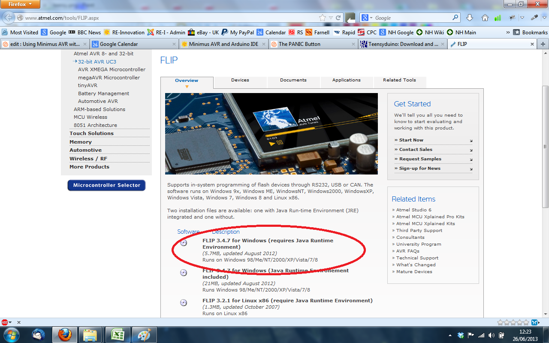This screenshot has height=343, width=549.
Task: Open the URL bar history dropdown arrow
Action: tap(331, 18)
